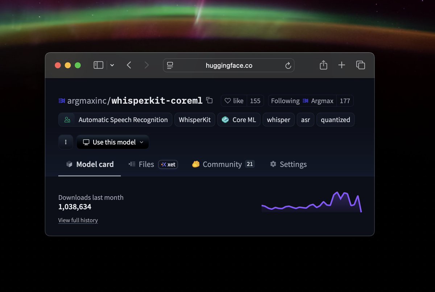Switch to the Model card tab

coord(90,164)
